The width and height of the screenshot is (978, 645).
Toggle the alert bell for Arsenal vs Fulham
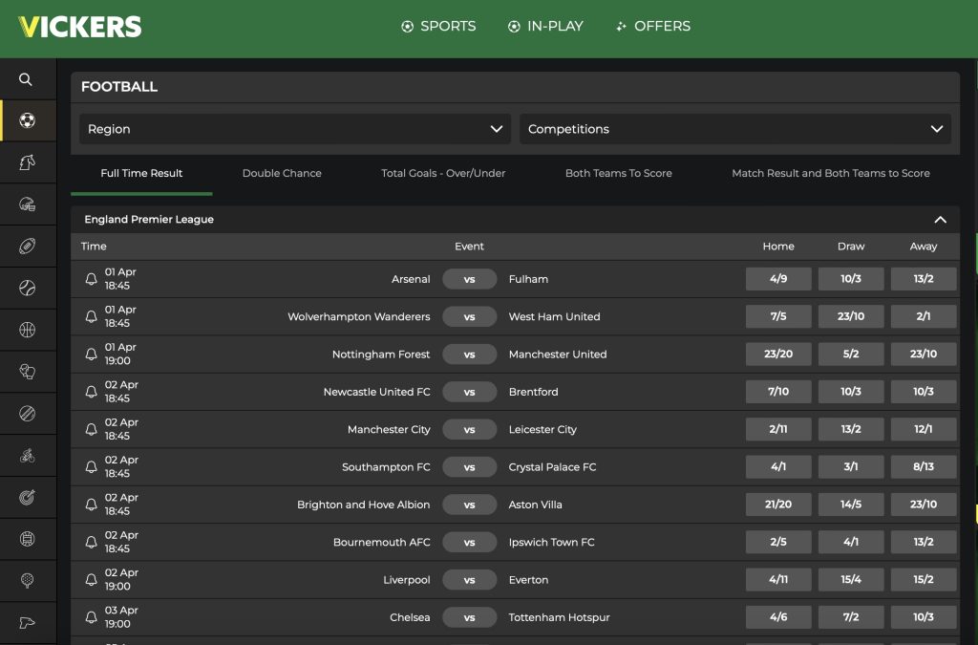tap(91, 278)
